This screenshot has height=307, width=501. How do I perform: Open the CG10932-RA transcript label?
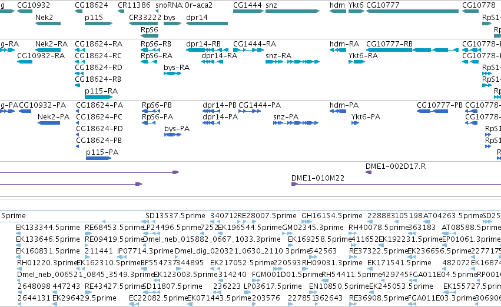(41, 55)
